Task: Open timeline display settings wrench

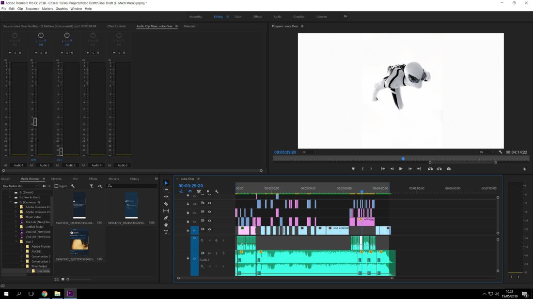Action: coord(217,191)
